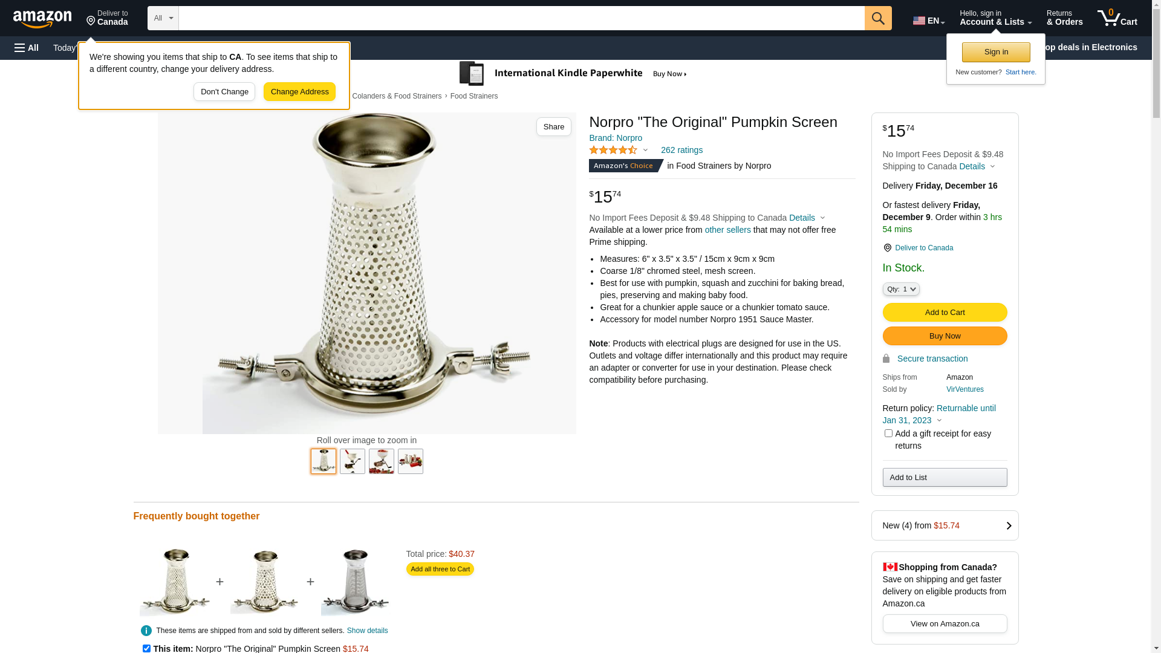Click the Deliver to Canada location pin
Image resolution: width=1161 pixels, height=653 pixels.
point(887,248)
